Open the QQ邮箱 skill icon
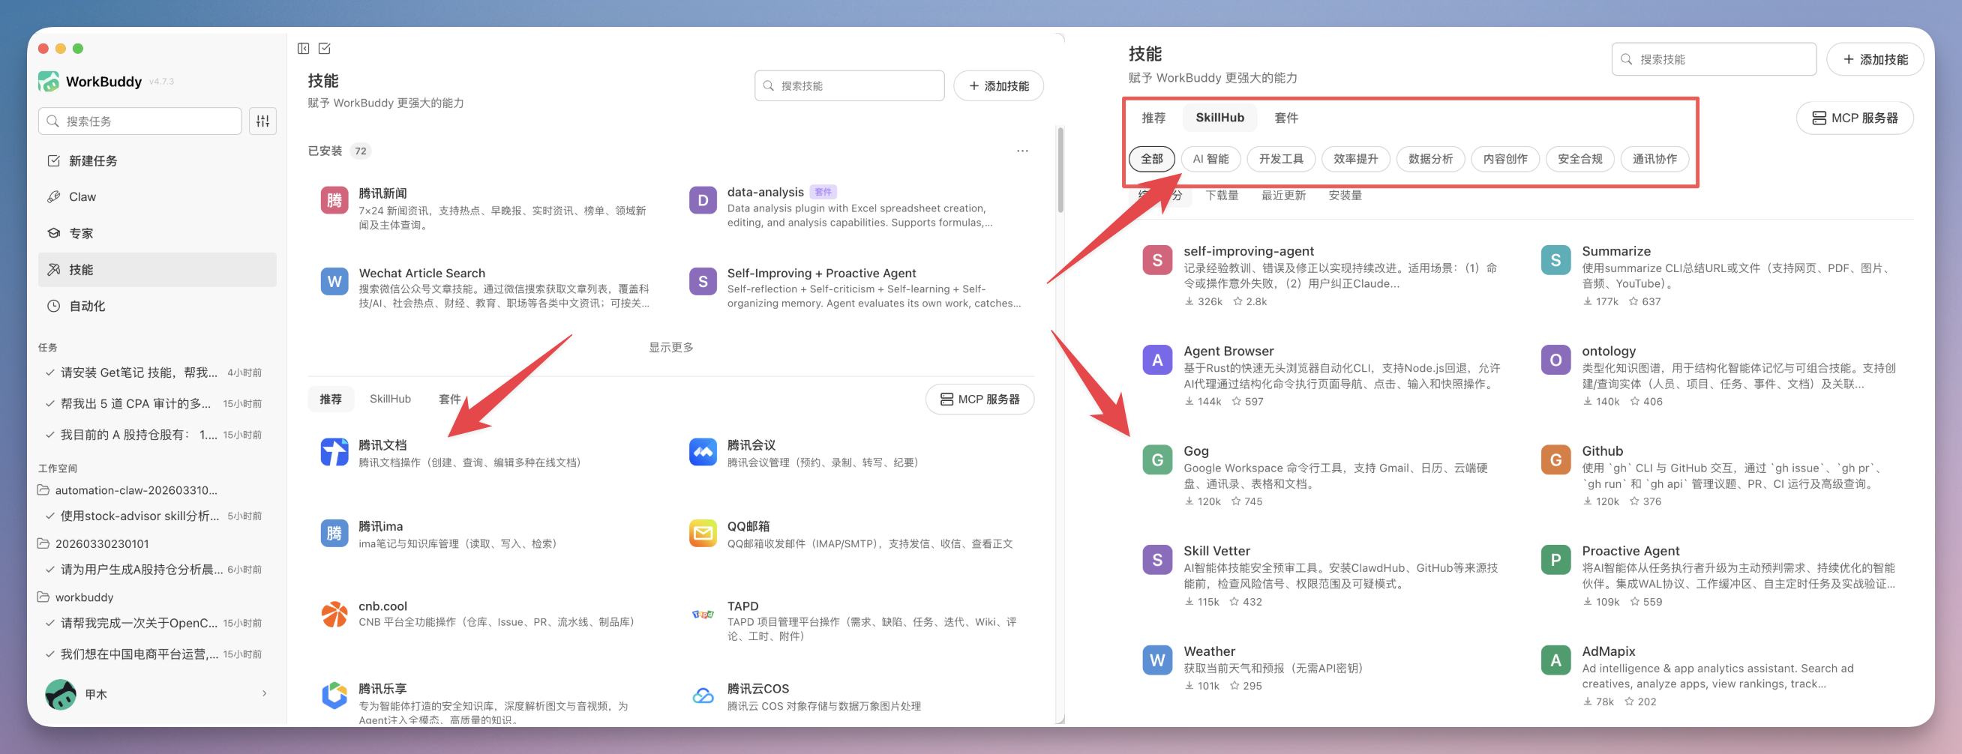1962x754 pixels. (x=703, y=534)
